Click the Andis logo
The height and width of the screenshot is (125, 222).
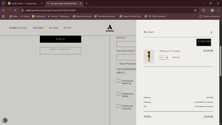[x=109, y=28]
